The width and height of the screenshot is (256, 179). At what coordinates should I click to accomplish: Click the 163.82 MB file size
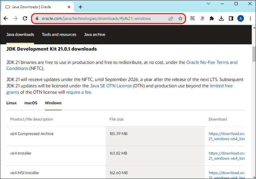pos(118,153)
